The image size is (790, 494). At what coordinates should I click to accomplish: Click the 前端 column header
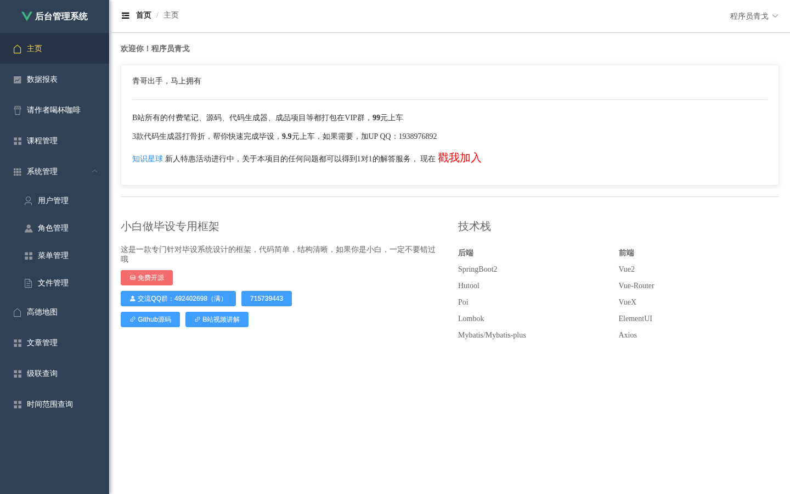[x=626, y=252]
